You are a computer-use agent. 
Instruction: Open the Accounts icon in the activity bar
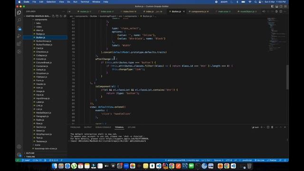click(x=19, y=147)
